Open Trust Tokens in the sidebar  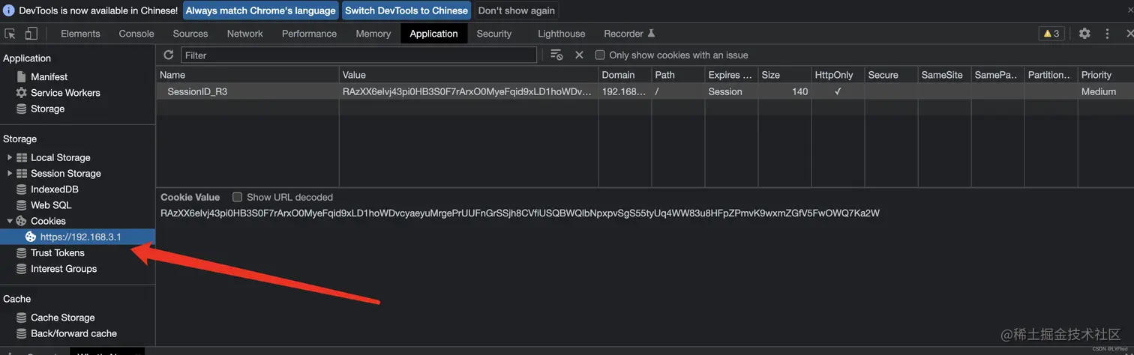coord(57,253)
